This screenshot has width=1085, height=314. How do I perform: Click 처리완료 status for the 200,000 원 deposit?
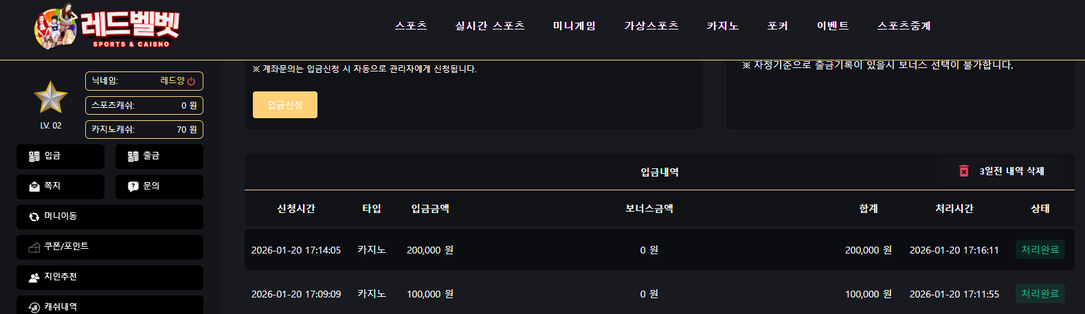[1040, 250]
